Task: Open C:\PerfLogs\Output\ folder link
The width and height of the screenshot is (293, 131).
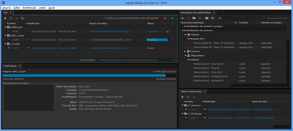Action: [263, 118]
